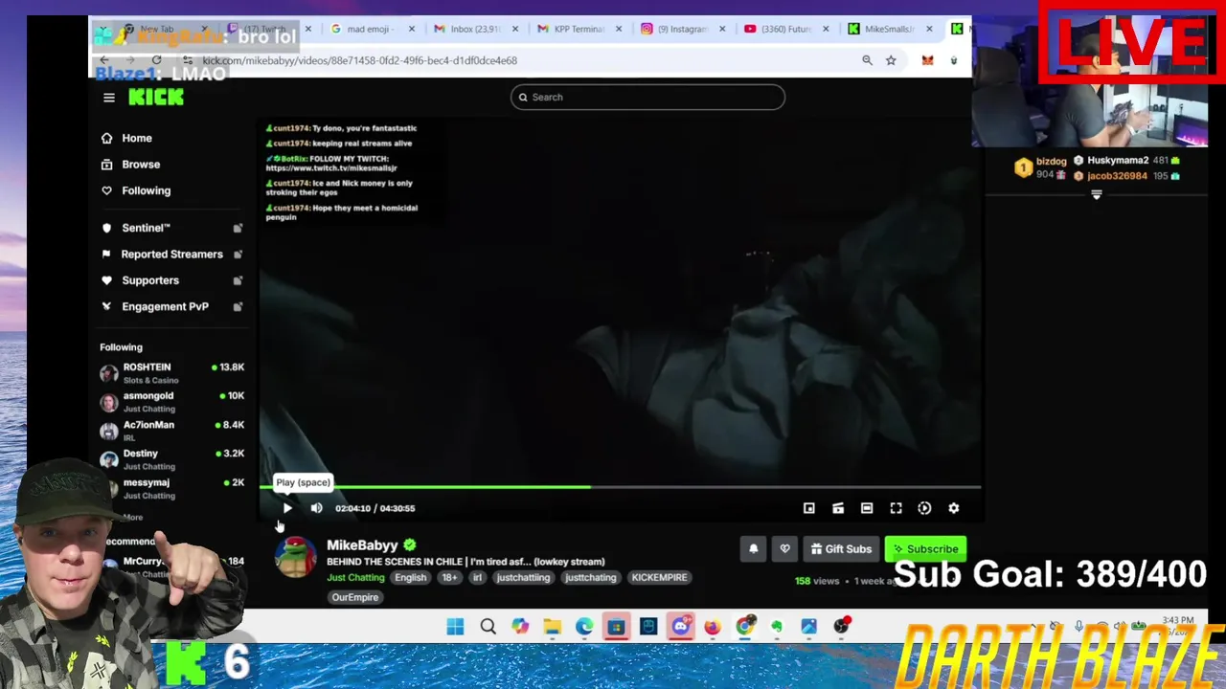Select Ac7ionMan channel in Following list
This screenshot has width=1226, height=689.
coord(172,431)
